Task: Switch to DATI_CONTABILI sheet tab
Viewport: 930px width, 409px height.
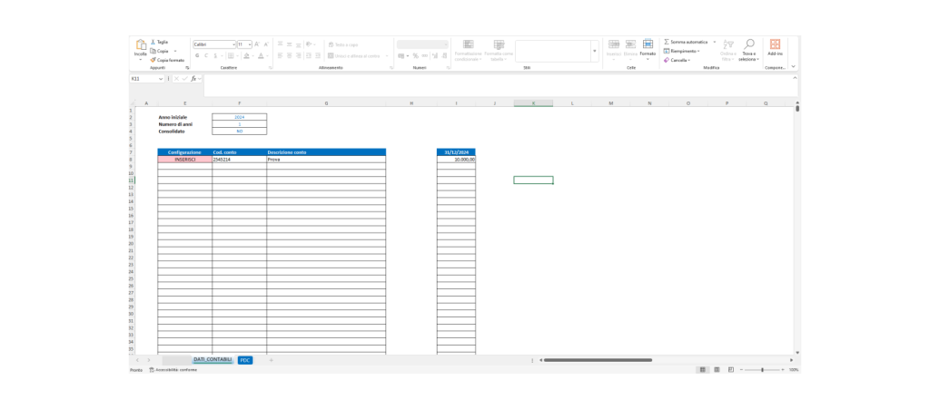Action: (213, 360)
